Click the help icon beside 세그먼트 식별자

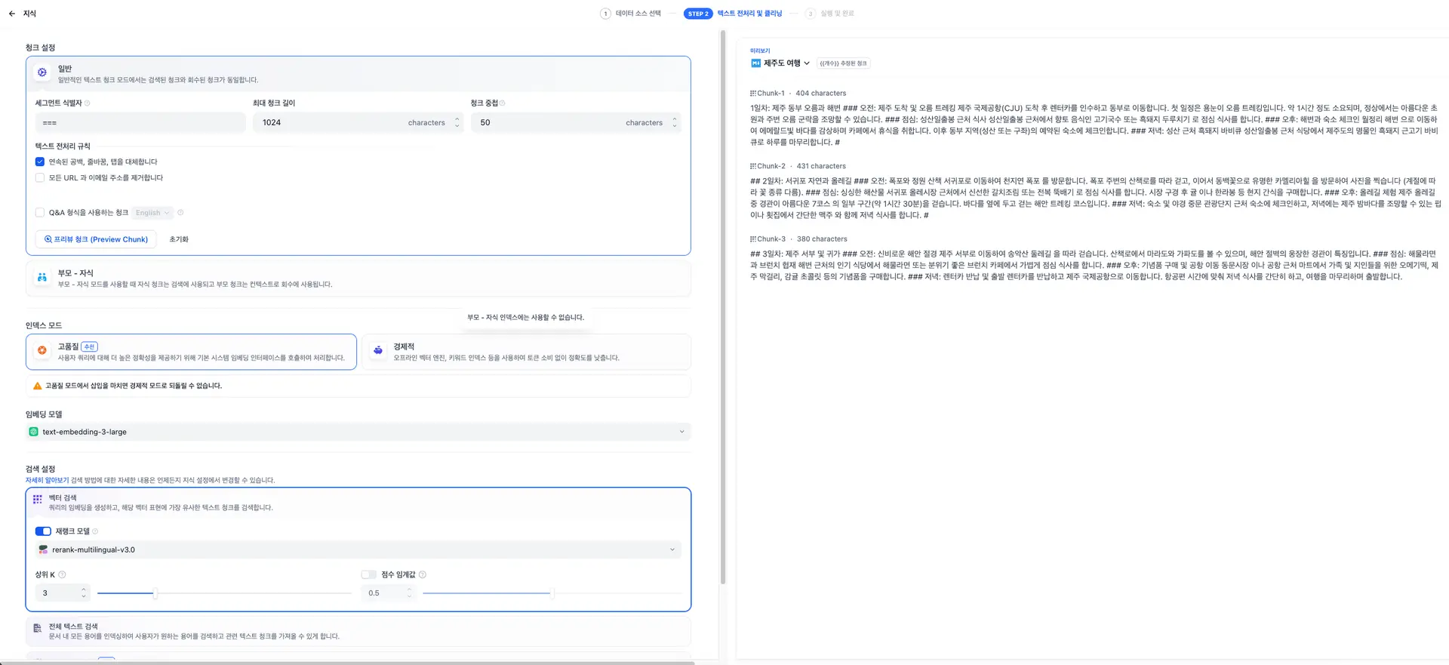[x=88, y=103]
